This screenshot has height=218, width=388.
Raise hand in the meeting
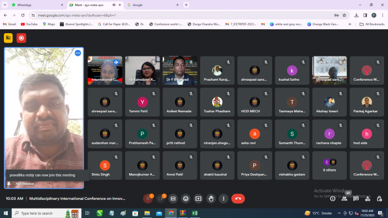point(211,199)
